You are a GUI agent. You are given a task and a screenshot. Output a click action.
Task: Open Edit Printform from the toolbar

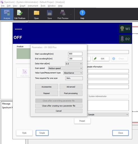tap(20, 14)
